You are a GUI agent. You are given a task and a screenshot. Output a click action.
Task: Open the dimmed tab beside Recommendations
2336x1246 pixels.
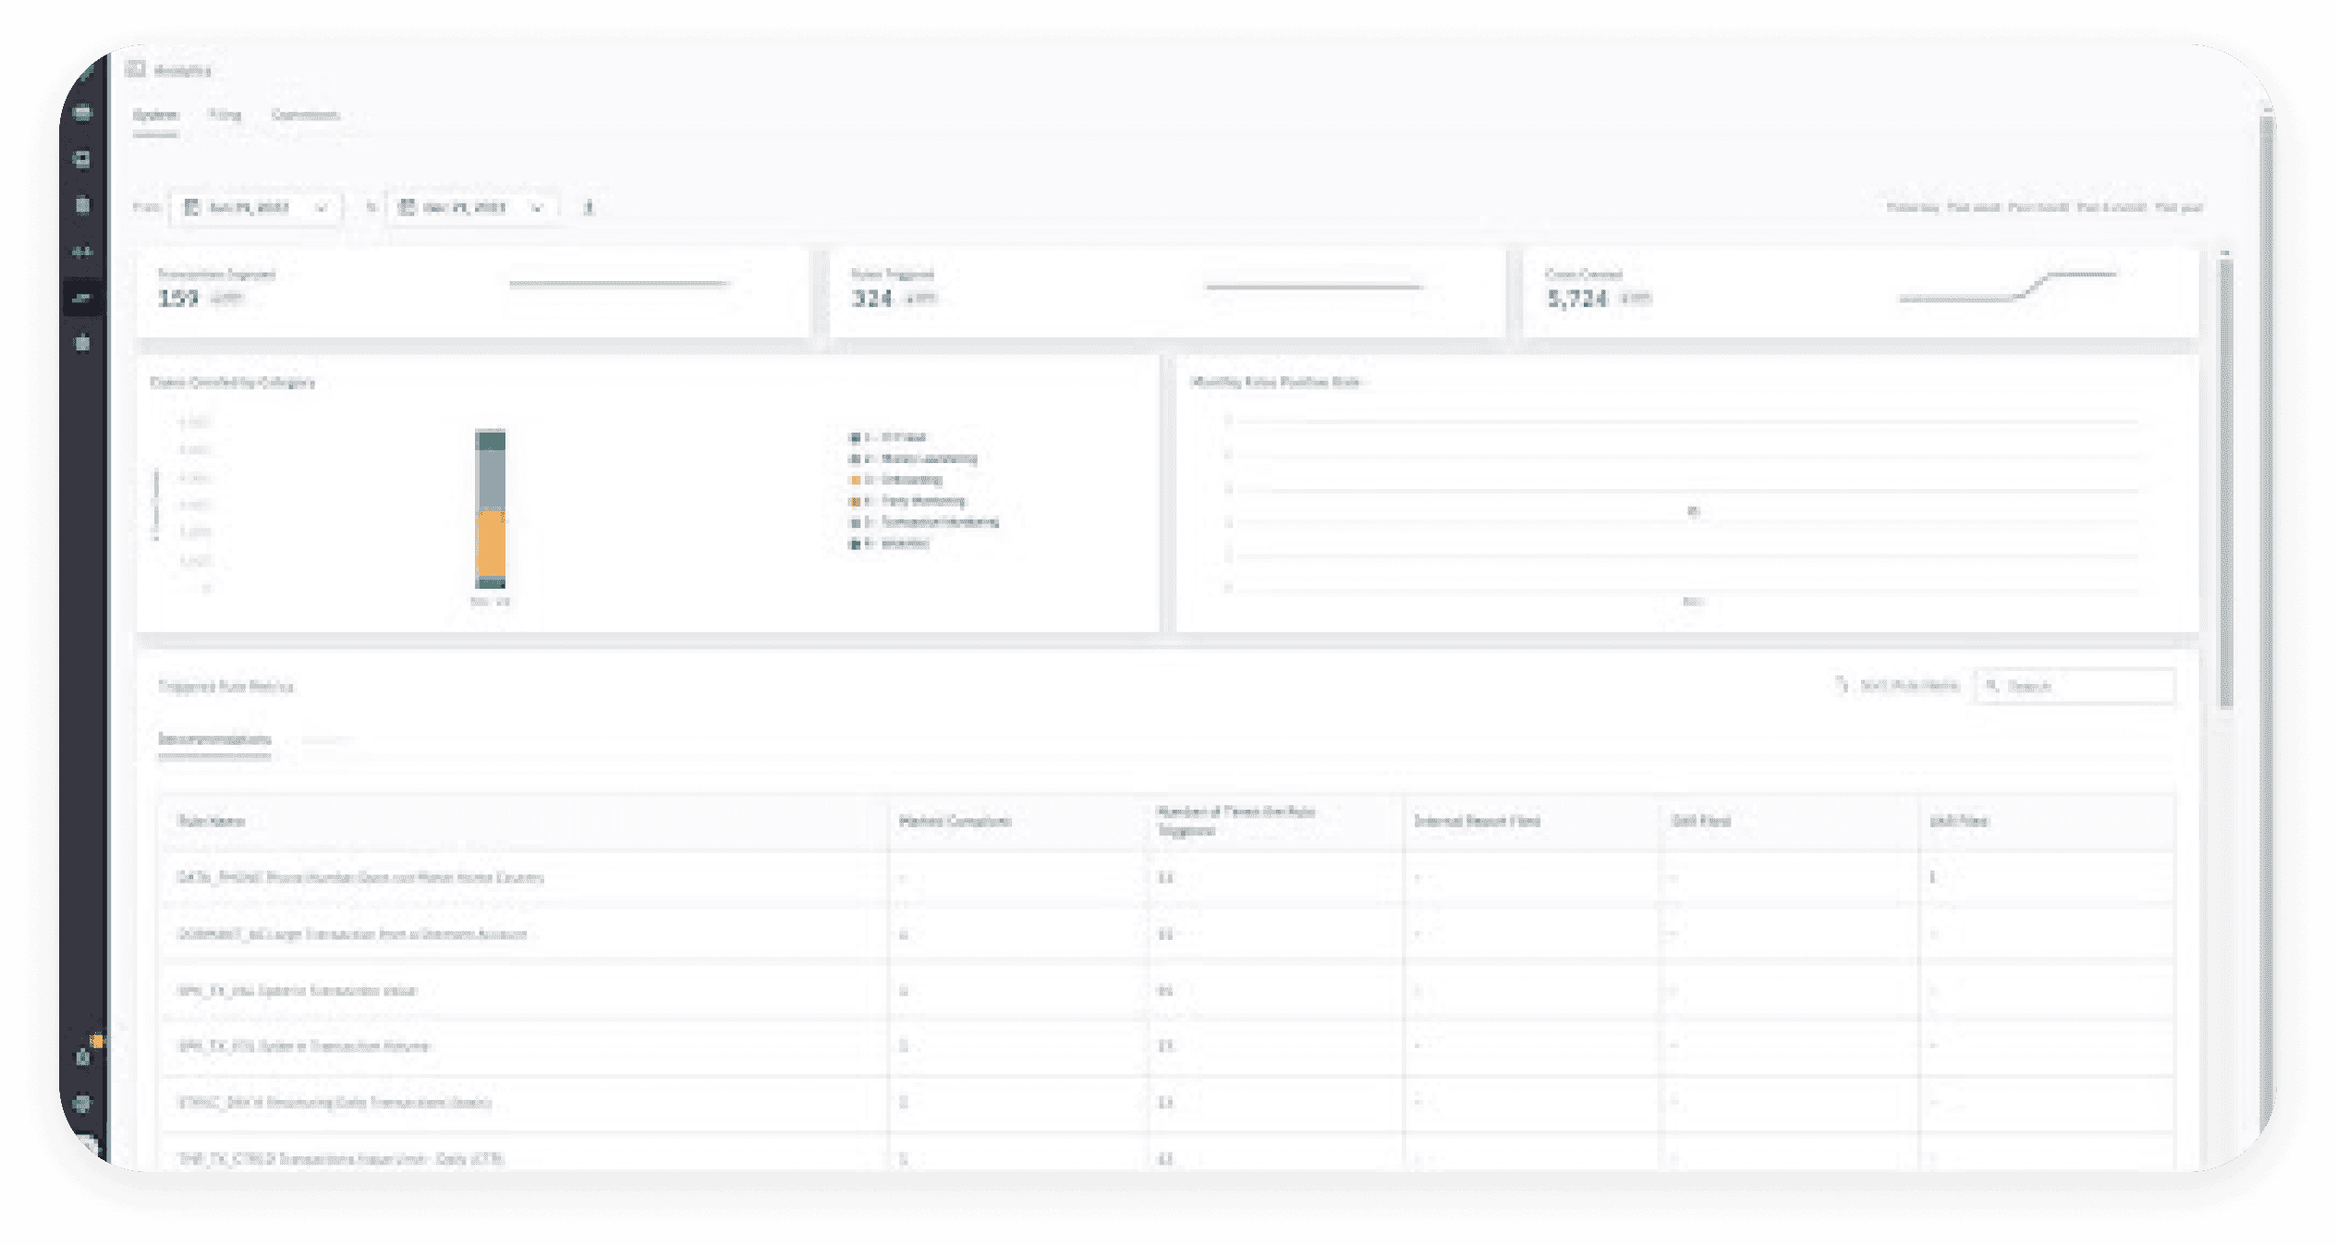pos(328,739)
